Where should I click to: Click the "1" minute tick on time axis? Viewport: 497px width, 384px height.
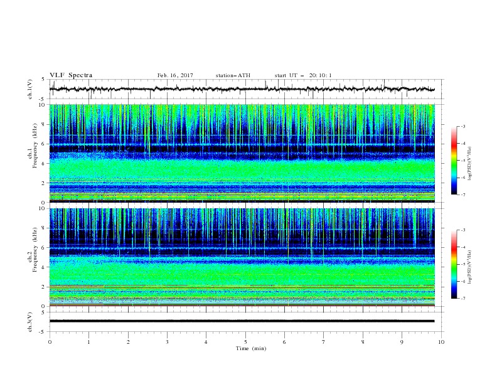pyautogui.click(x=88, y=342)
